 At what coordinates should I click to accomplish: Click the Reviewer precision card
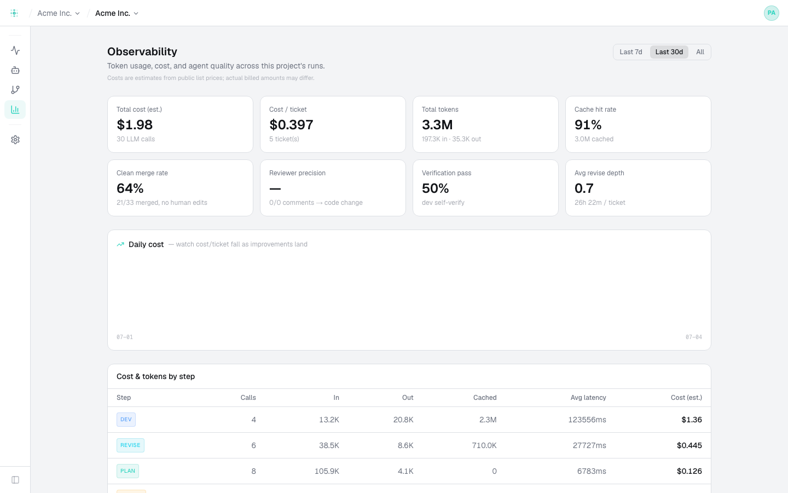point(333,188)
